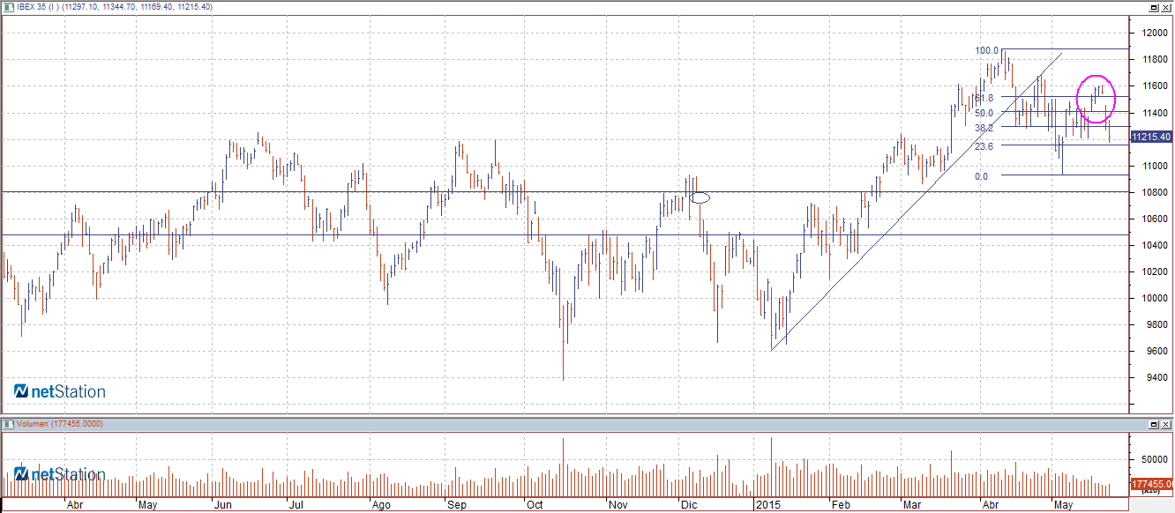Select the small blue ellipse near Dic
The image size is (1175, 513).
(x=700, y=197)
